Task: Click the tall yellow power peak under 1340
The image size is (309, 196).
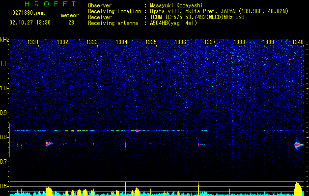Action: pos(298,189)
